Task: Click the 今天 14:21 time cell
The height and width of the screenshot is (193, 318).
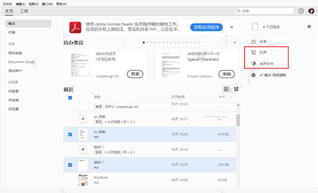Action: coord(180,119)
